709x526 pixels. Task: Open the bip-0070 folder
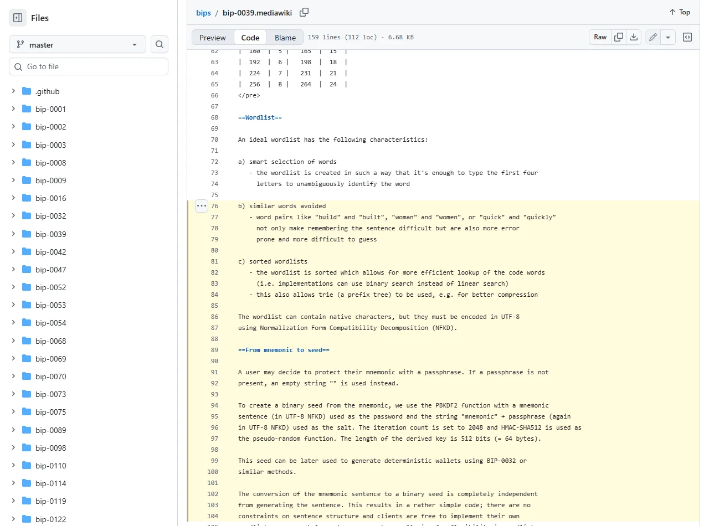tap(50, 377)
